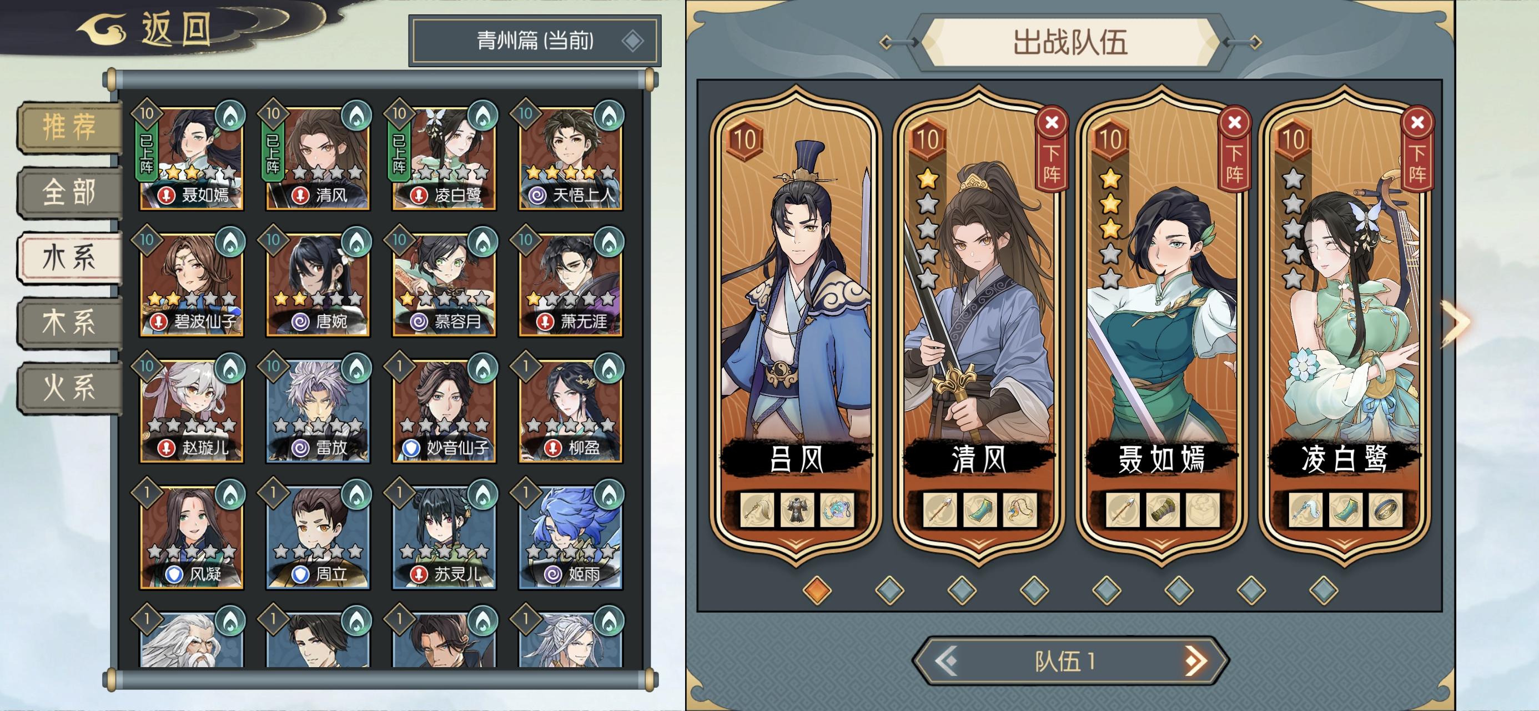Select the orange first page indicator diamond
The height and width of the screenshot is (711, 1539).
tap(817, 589)
